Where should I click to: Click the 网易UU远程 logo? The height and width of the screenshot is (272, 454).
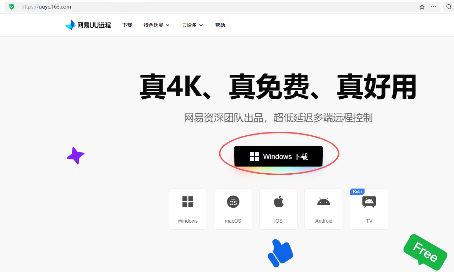click(x=88, y=25)
